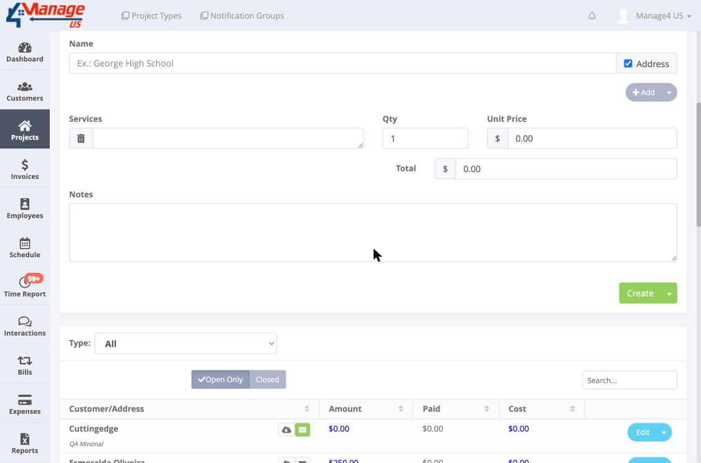This screenshot has width=701, height=463.
Task: Expand the Create button dropdown arrow
Action: click(x=669, y=293)
